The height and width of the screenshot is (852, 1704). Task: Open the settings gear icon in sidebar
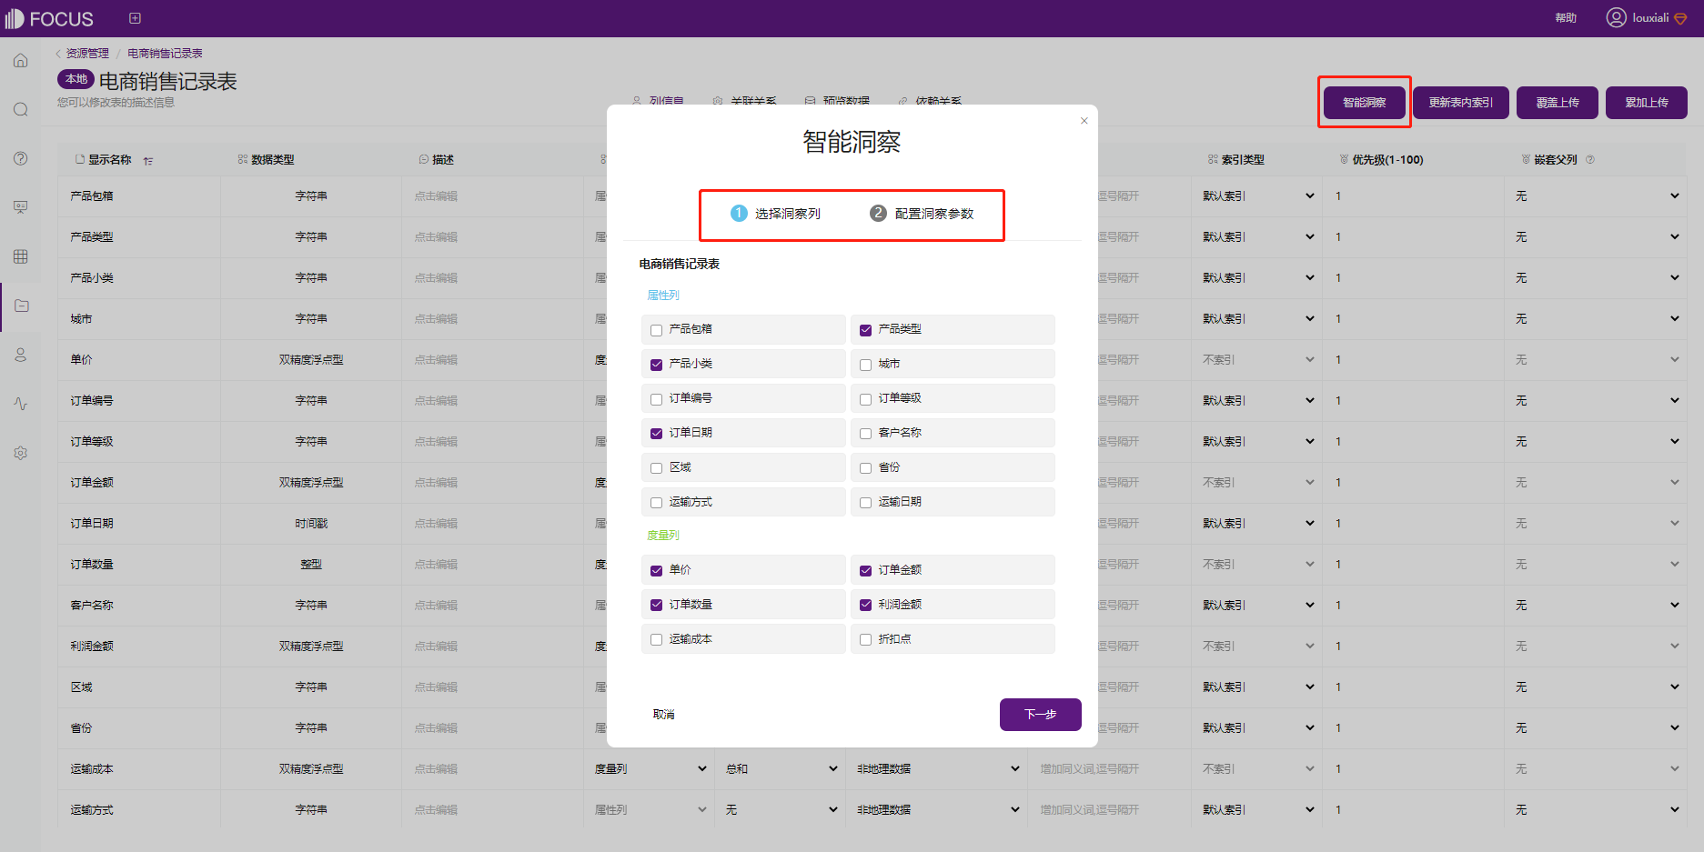21,452
